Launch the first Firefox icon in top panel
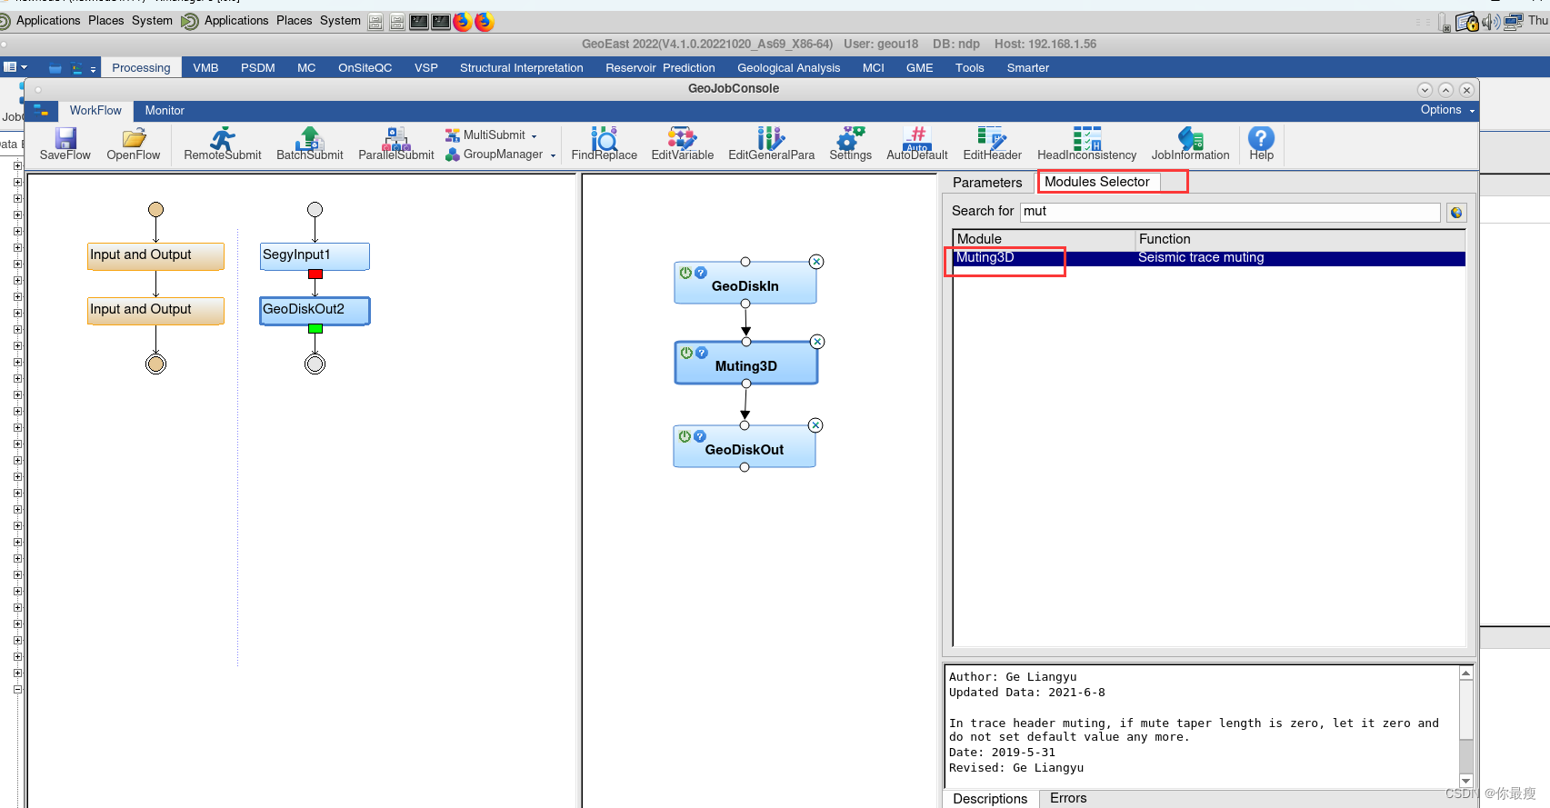The height and width of the screenshot is (808, 1550). pos(463,22)
